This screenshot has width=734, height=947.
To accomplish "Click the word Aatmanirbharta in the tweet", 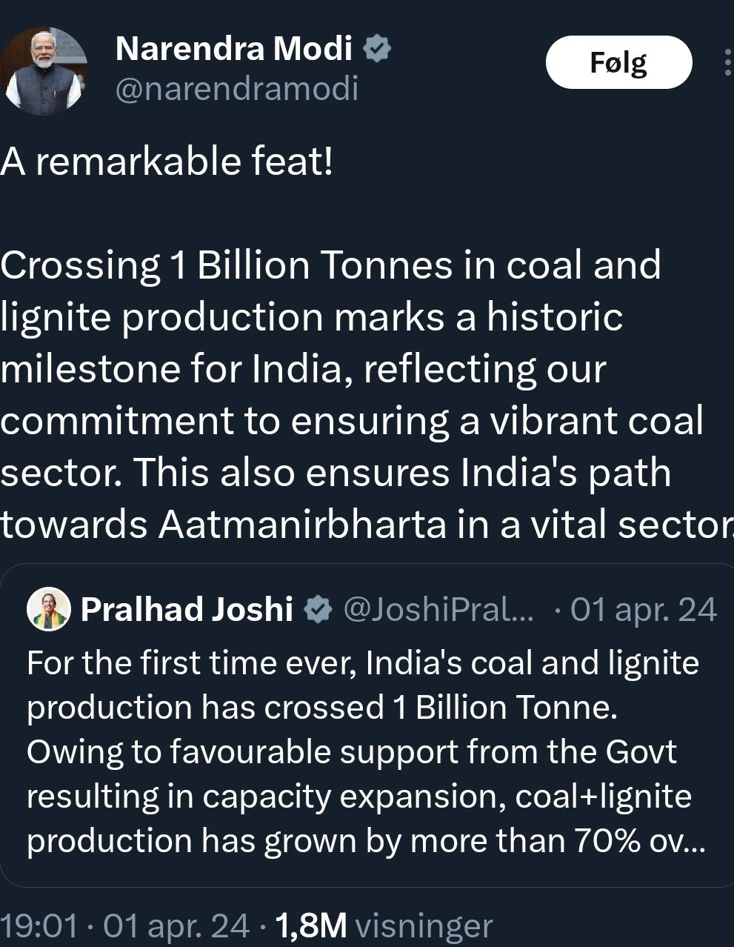I will (302, 525).
